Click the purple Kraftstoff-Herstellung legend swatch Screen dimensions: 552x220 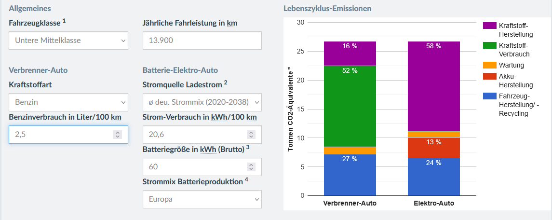pos(489,26)
